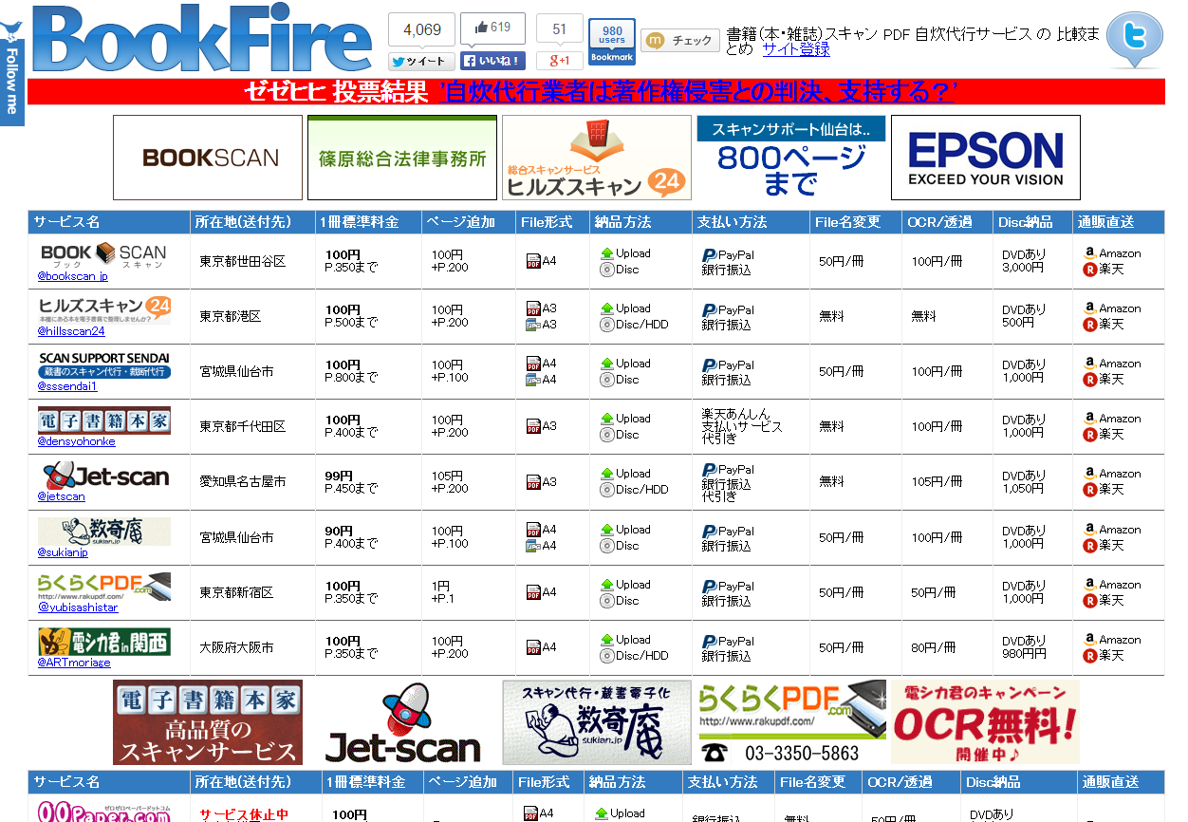Screen dimensions: 1188x822
Task: Click the Jet-scan row logo
Action: [104, 475]
